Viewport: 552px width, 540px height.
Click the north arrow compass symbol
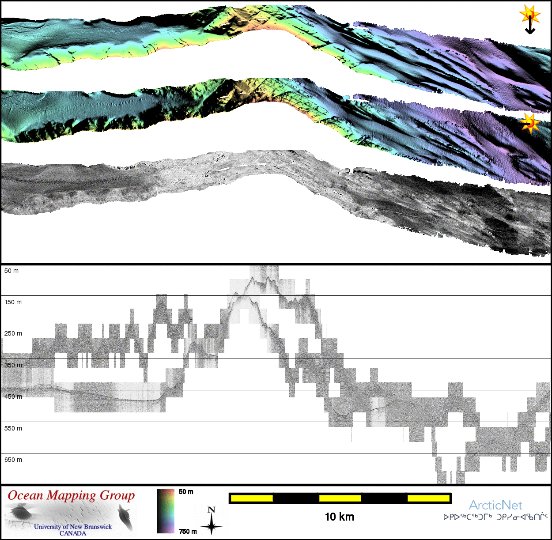[x=211, y=521]
